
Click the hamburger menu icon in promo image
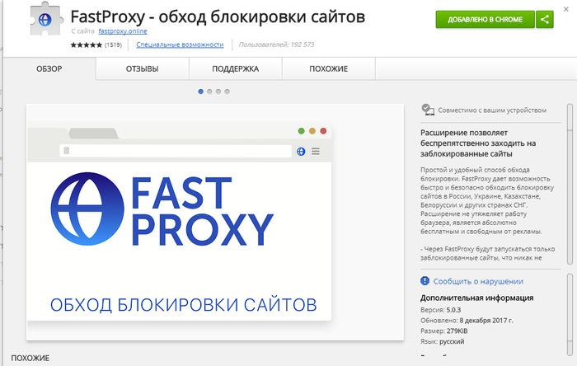point(316,151)
